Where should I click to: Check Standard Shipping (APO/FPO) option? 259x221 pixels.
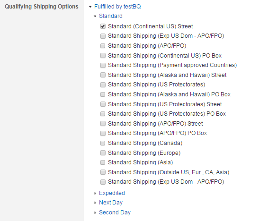coord(103,46)
